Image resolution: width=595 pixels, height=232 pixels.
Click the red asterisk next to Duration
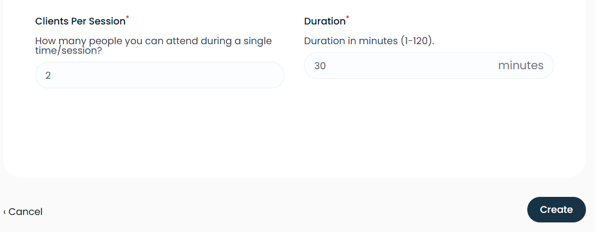click(x=347, y=17)
